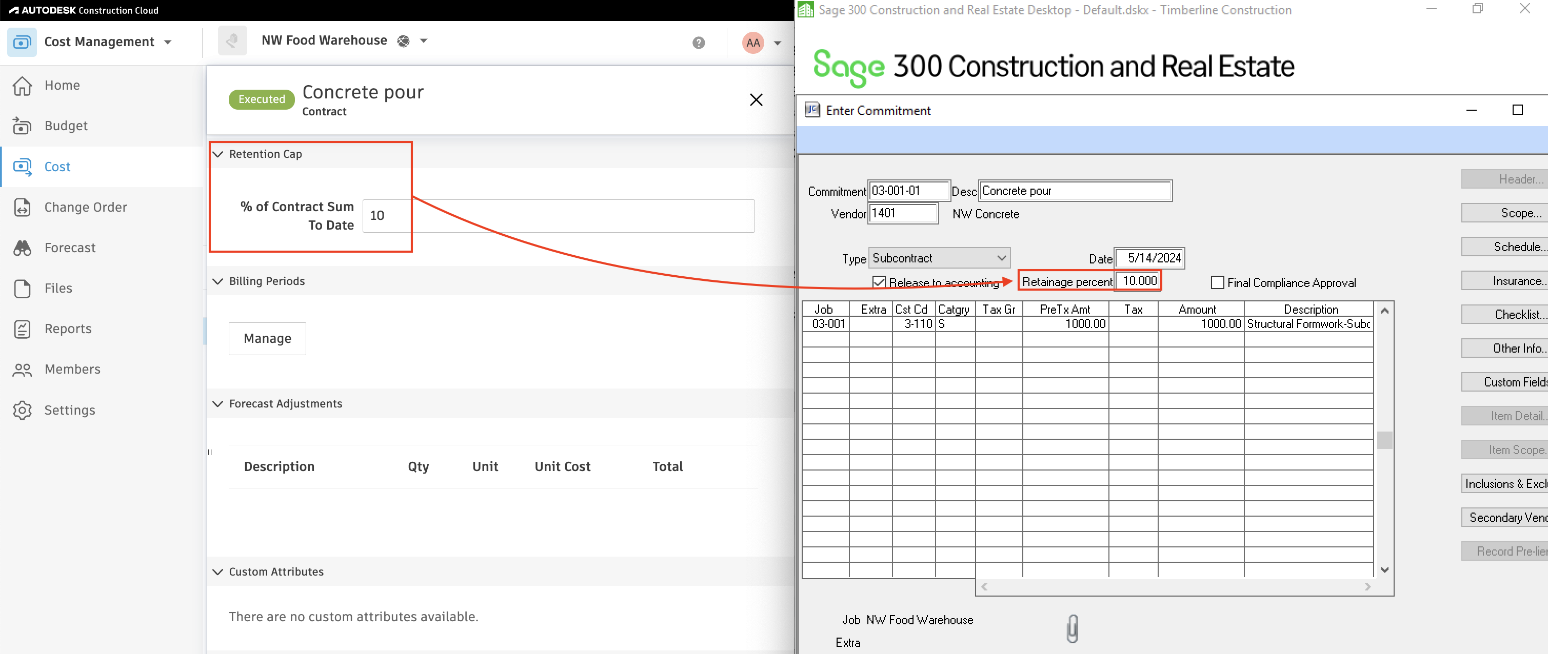The width and height of the screenshot is (1548, 654).
Task: Click the Budget sidebar icon
Action: 22,126
